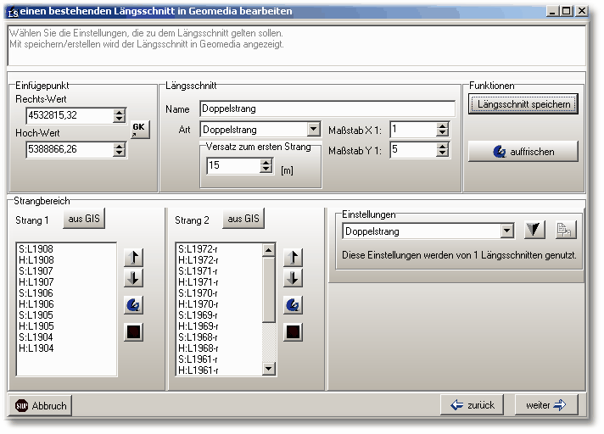This screenshot has height=434, width=604.
Task: Increase Maßstab Y value
Action: [x=443, y=146]
